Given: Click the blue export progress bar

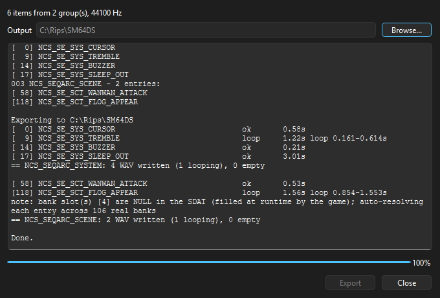Looking at the screenshot, I should click(x=209, y=262).
